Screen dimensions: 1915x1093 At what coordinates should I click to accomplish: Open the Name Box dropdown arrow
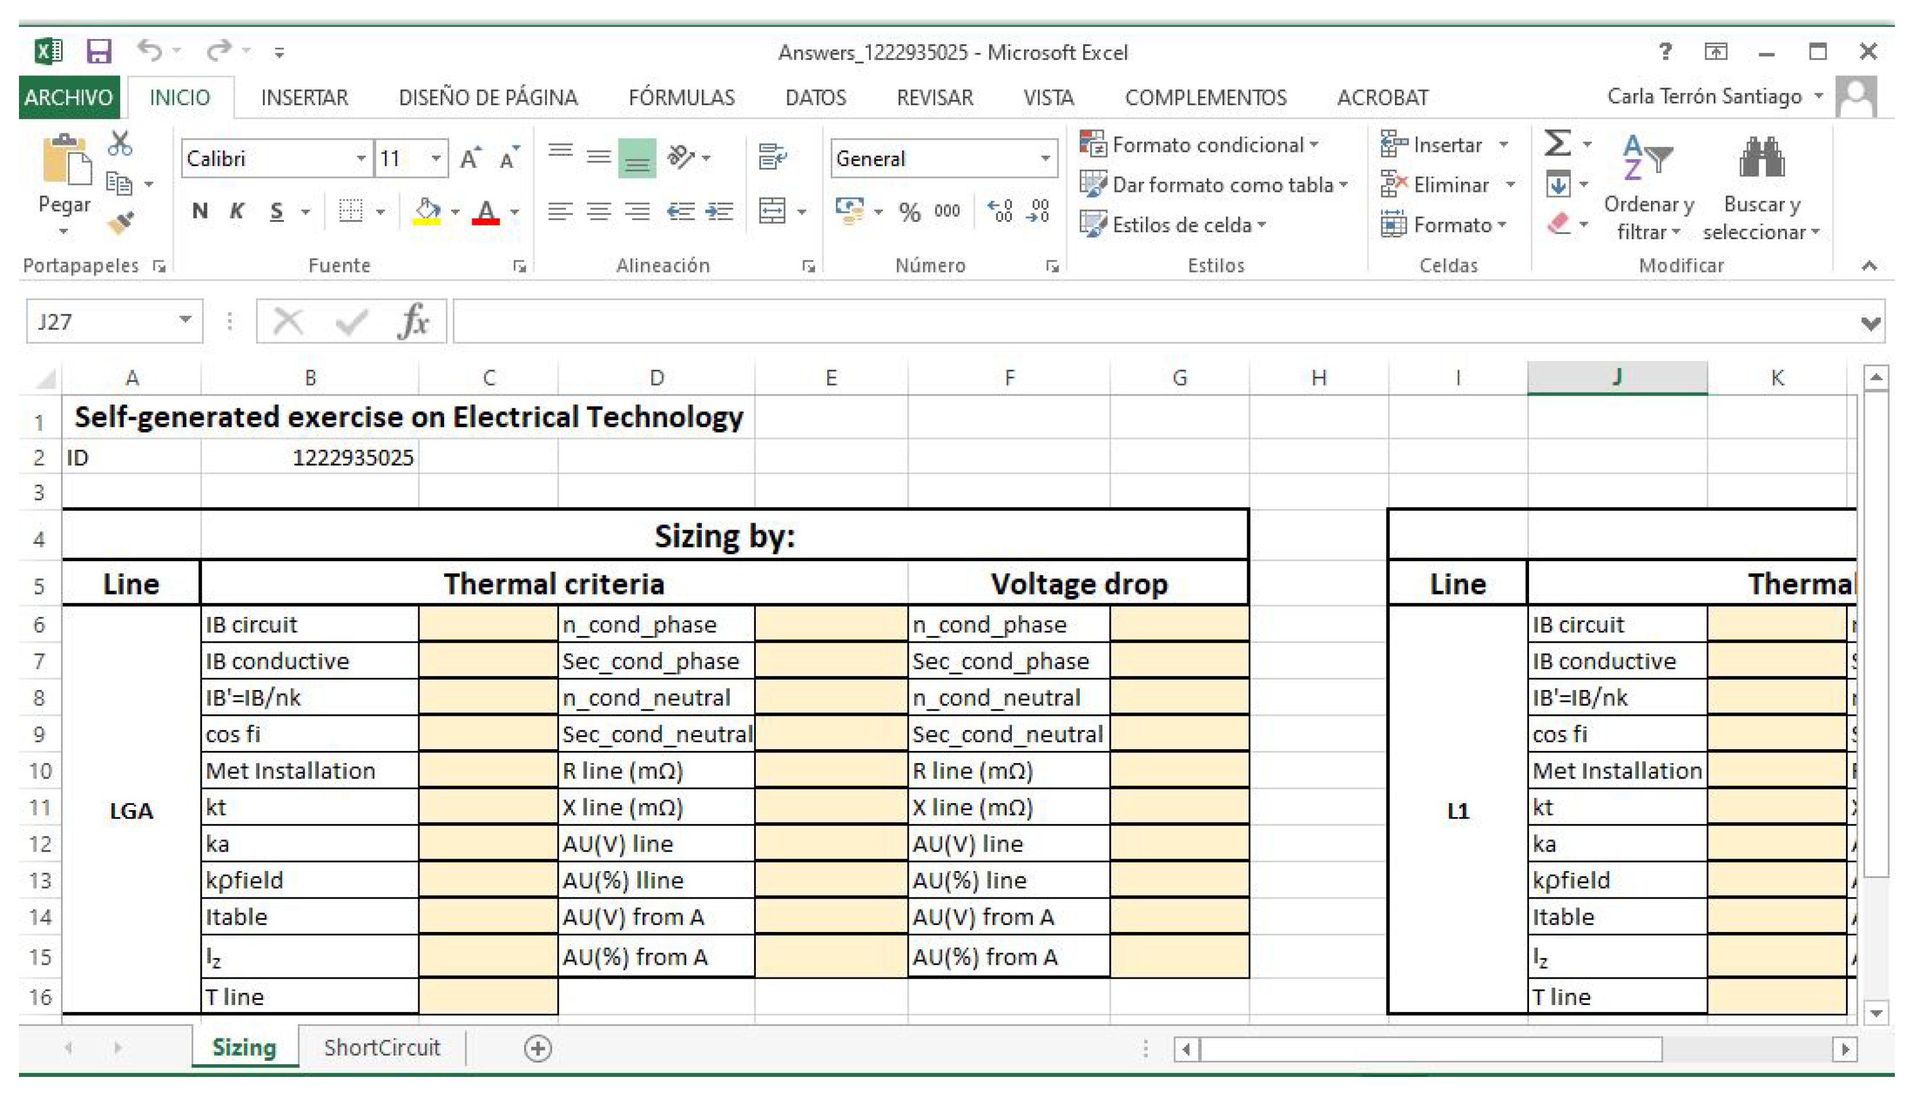tap(185, 321)
